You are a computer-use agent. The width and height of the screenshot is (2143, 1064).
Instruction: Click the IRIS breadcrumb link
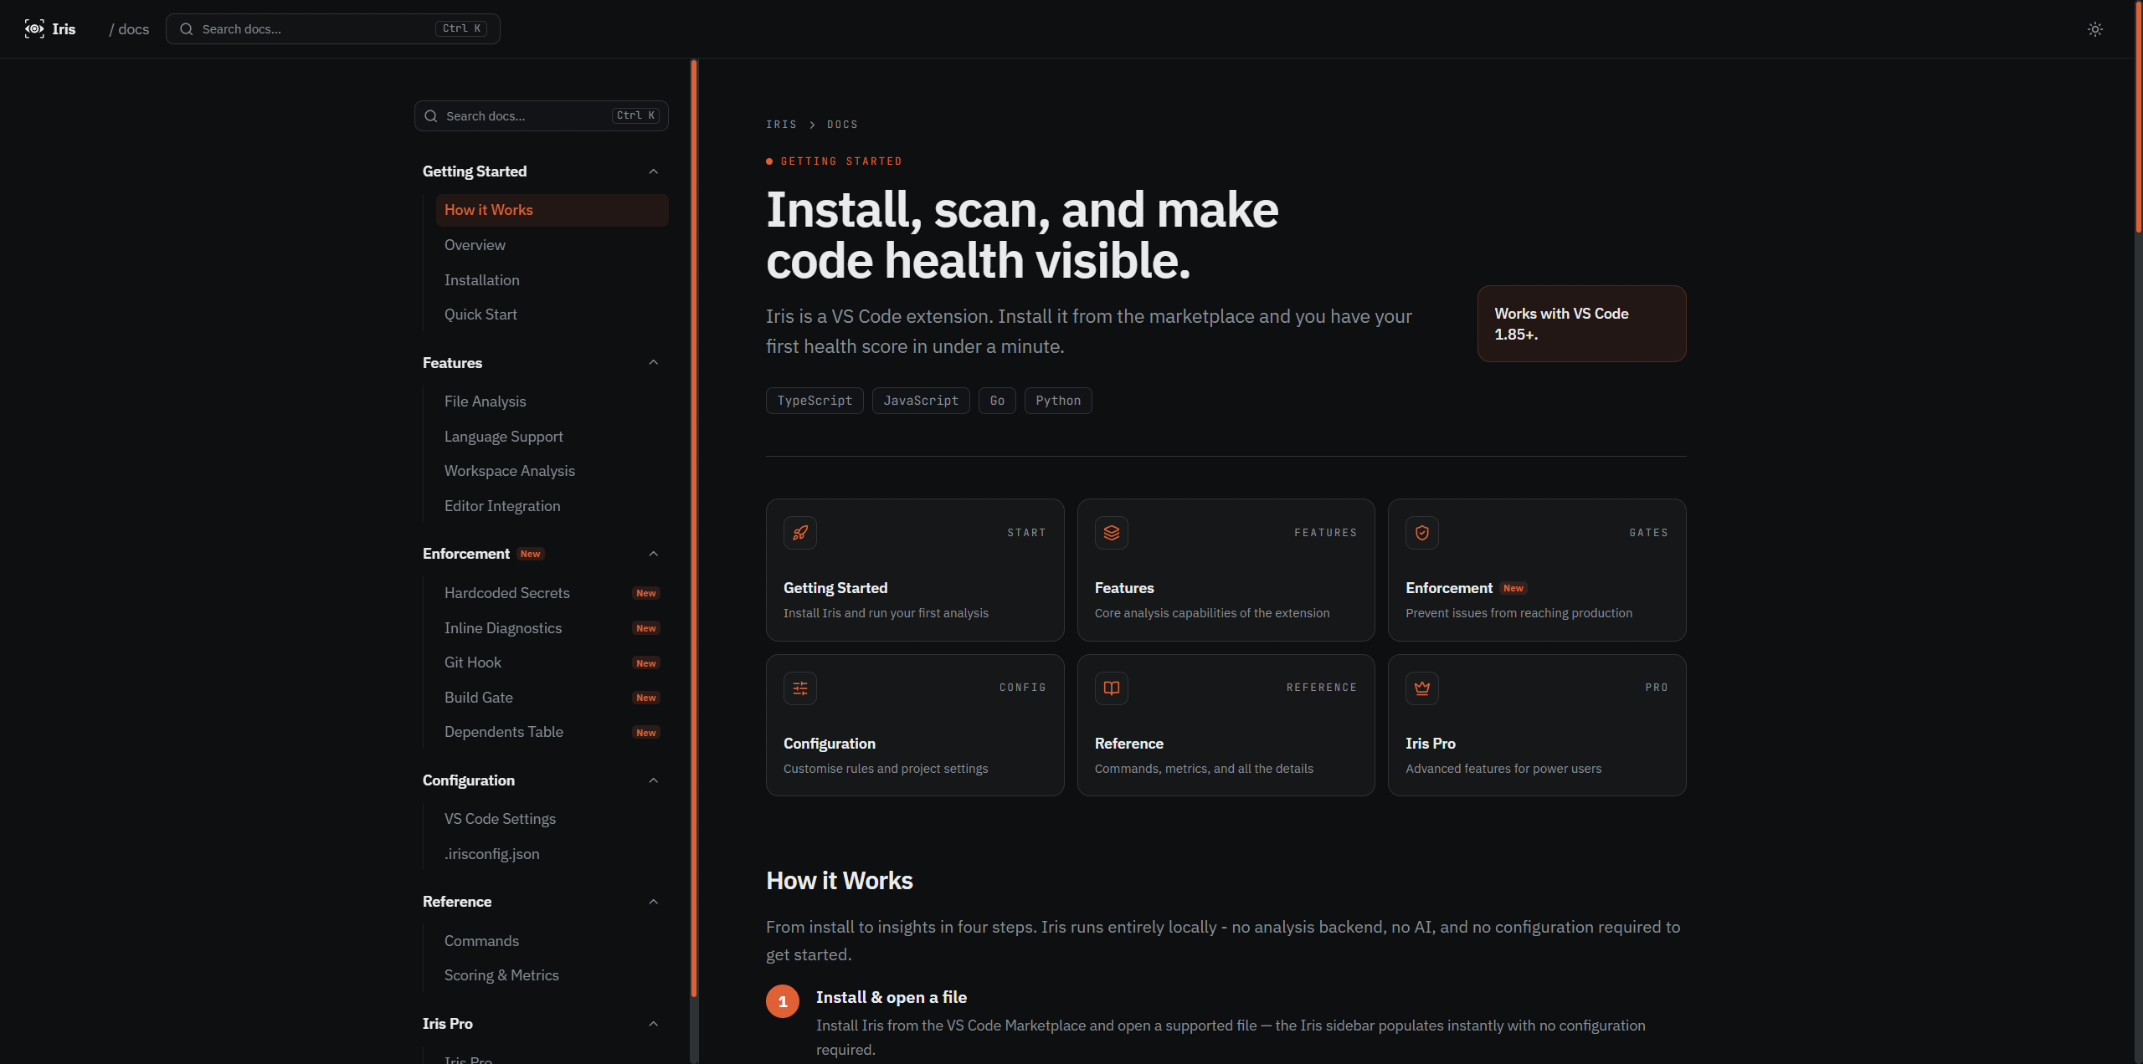tap(781, 125)
